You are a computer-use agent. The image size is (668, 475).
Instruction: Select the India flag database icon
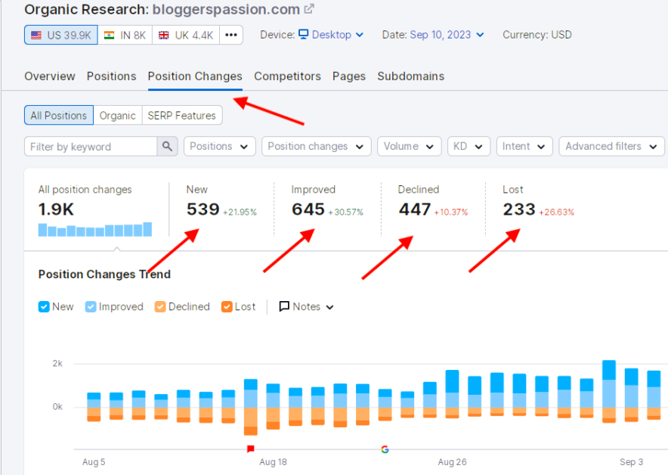tap(110, 35)
